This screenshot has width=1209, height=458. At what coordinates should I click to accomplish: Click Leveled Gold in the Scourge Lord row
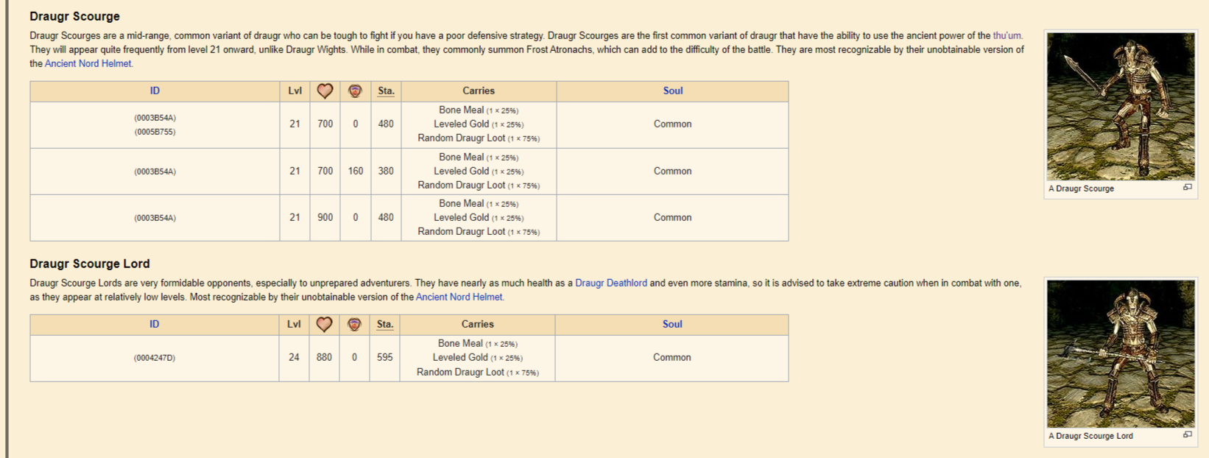(x=460, y=357)
